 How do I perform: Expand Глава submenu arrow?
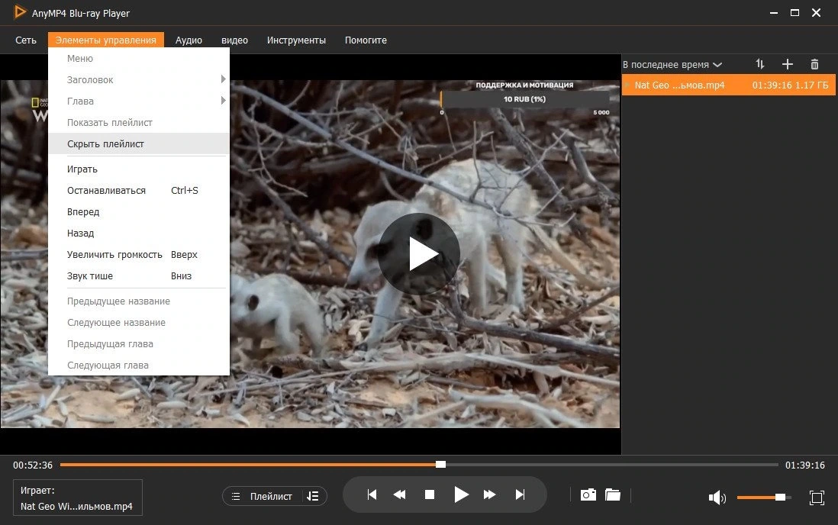223,101
